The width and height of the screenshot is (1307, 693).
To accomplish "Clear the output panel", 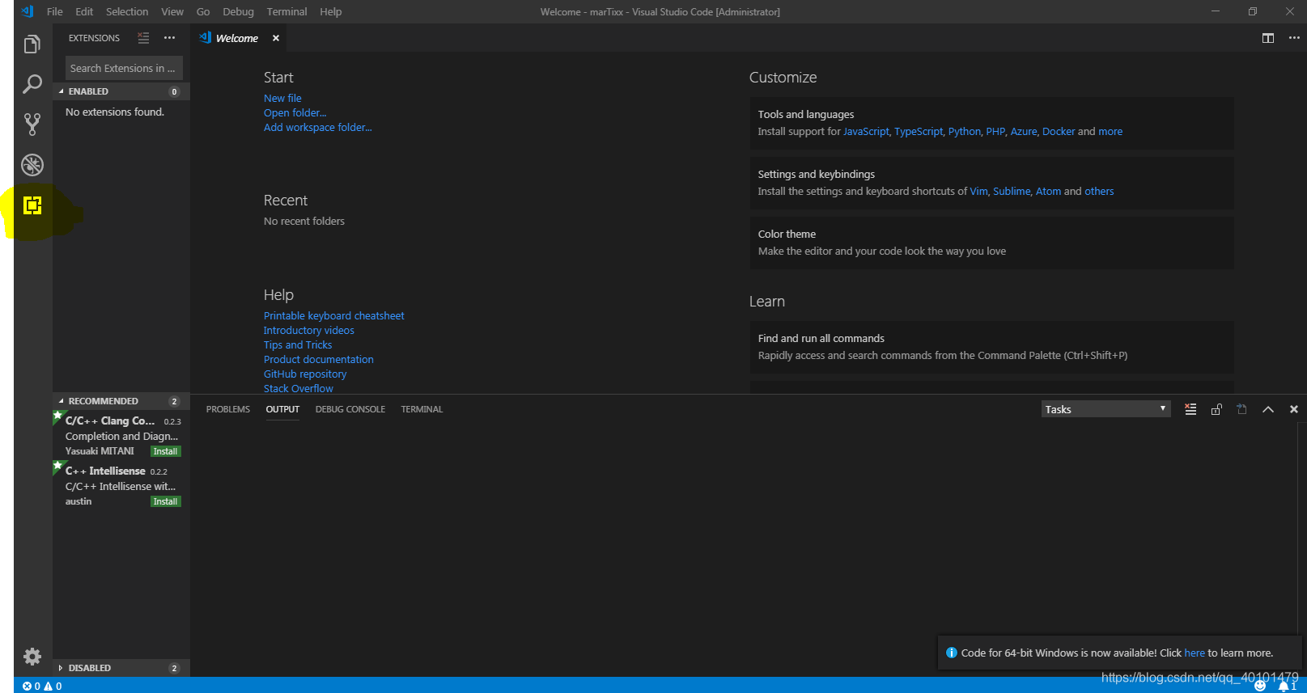I will click(x=1190, y=409).
